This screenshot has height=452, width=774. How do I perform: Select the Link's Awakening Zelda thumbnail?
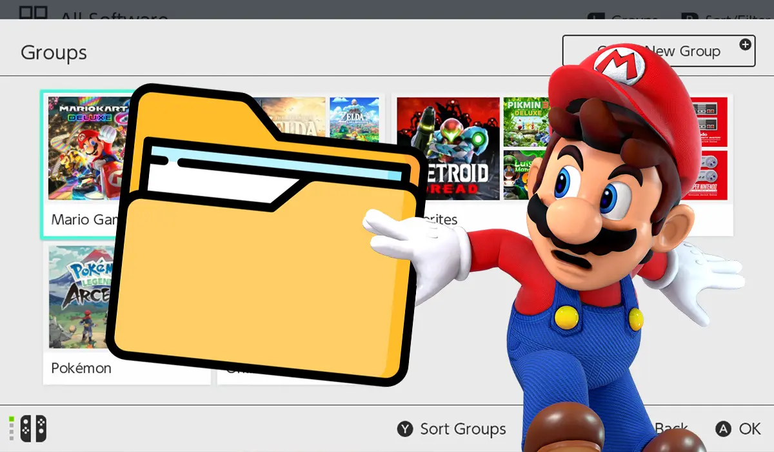pos(354,119)
